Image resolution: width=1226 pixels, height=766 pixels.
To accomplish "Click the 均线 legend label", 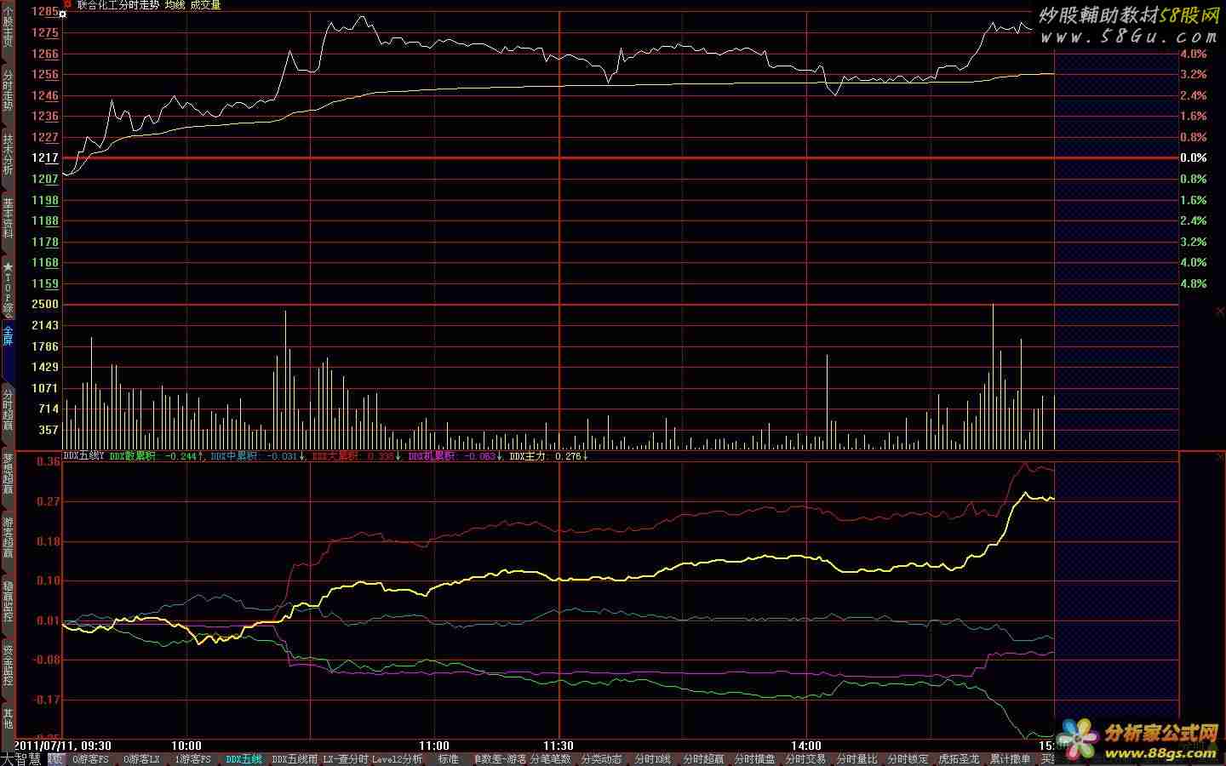I will pos(175,5).
